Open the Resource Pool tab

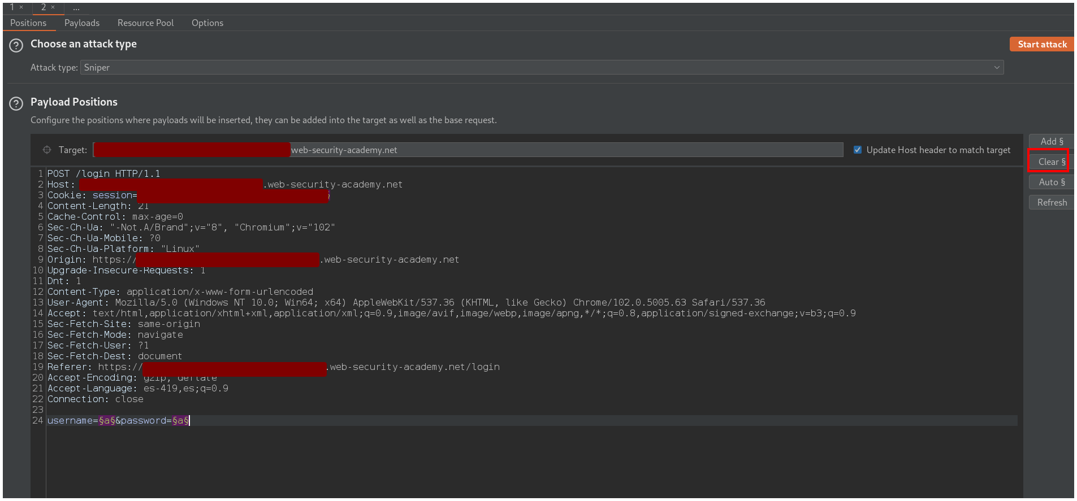point(145,23)
